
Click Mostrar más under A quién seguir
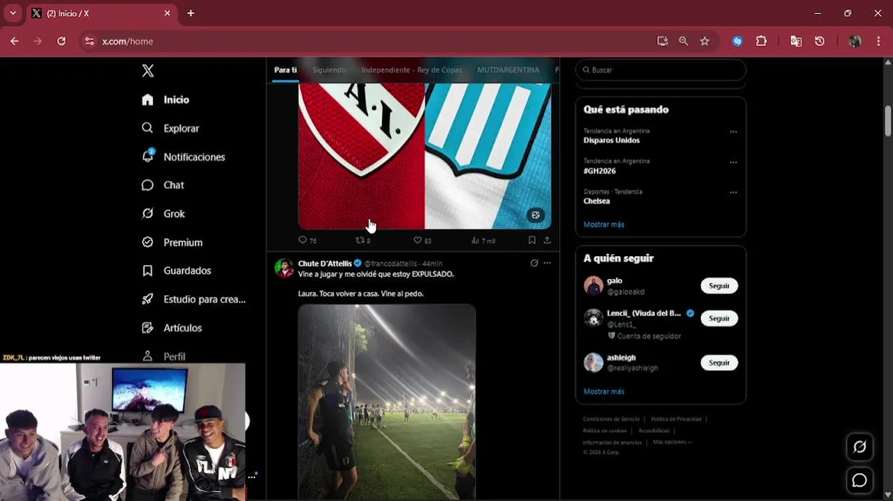coord(604,392)
